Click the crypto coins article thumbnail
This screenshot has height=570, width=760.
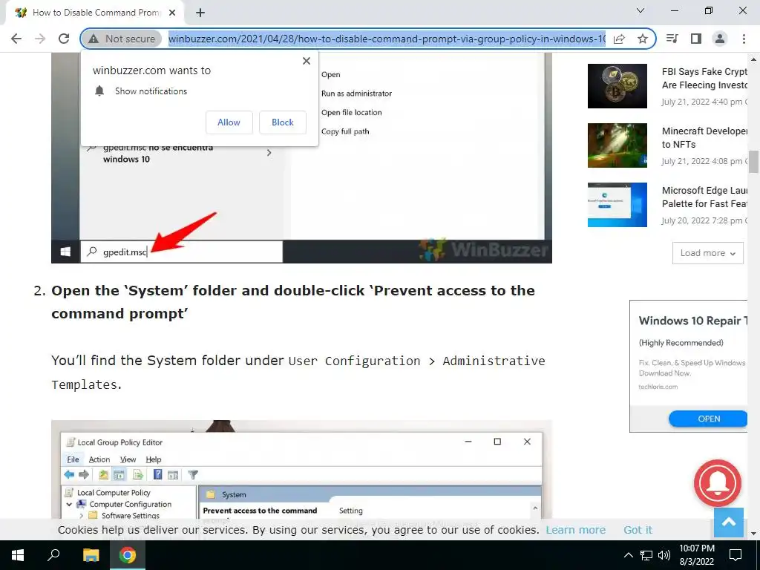click(x=617, y=86)
